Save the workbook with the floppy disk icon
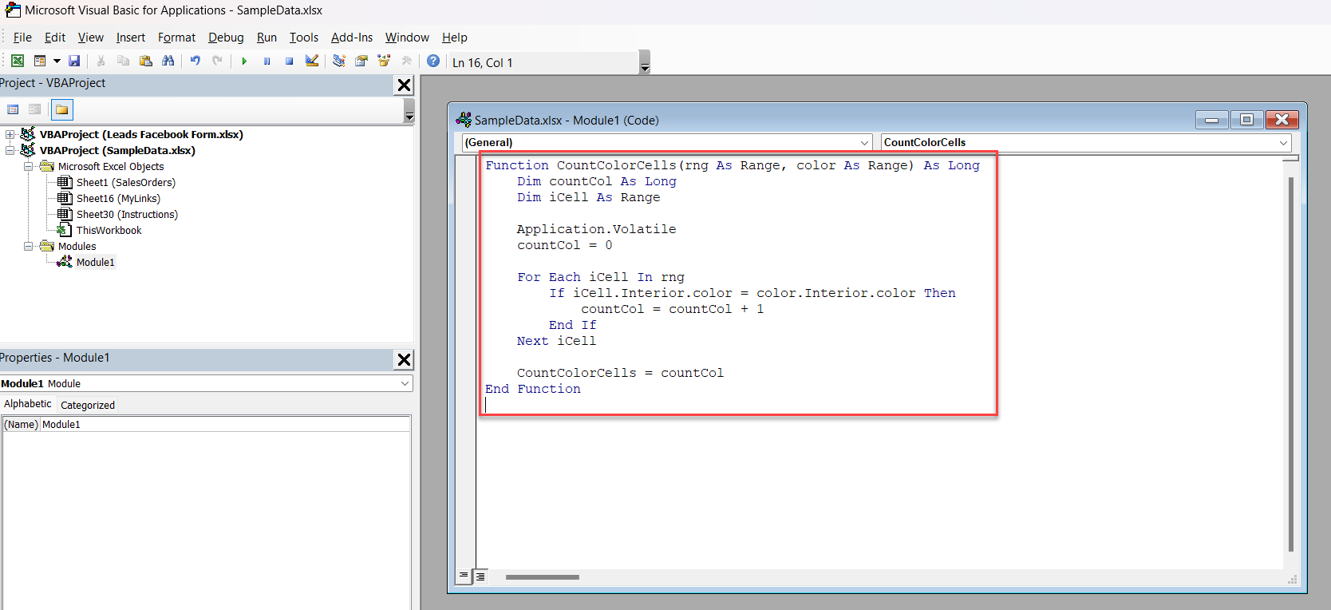The image size is (1331, 610). [x=74, y=61]
